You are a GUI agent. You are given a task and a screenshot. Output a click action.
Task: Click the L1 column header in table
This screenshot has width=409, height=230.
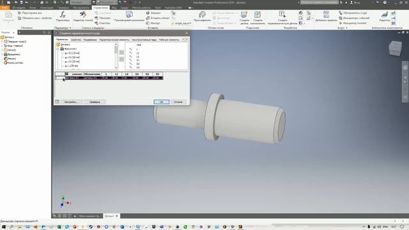[x=116, y=74]
